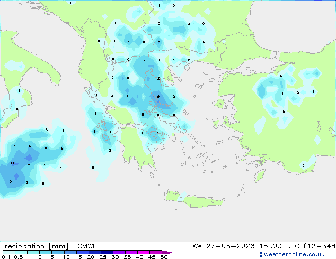Click the legend label '0.1'

click(6, 257)
